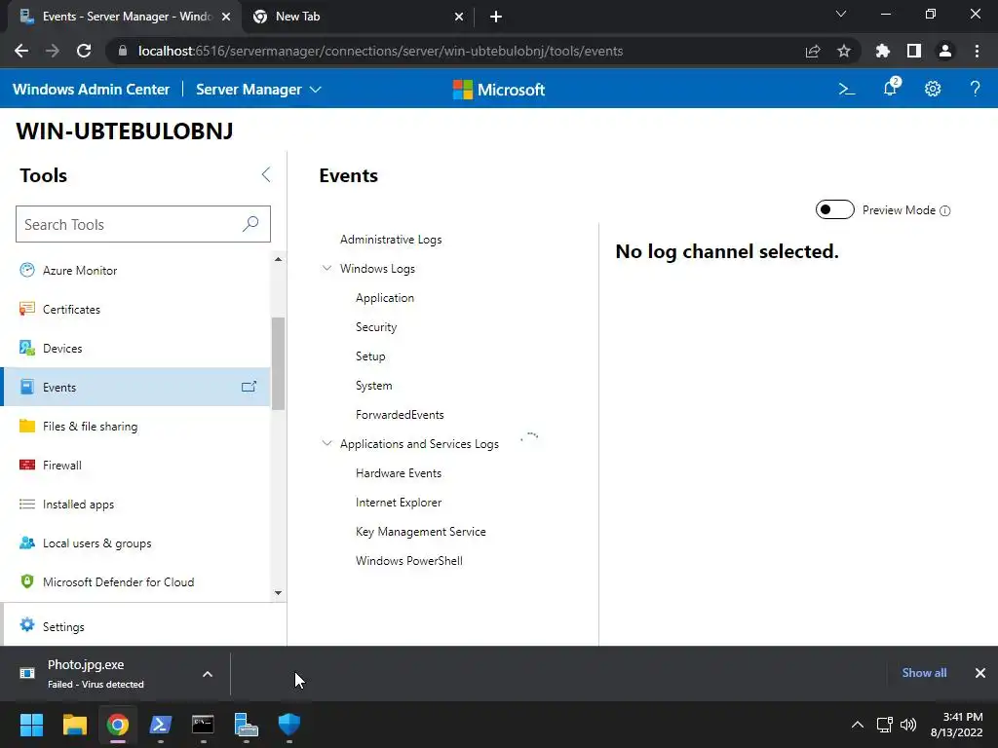Click the Azure Monitor tool icon
Screen dimensions: 998x748
(x=26, y=270)
